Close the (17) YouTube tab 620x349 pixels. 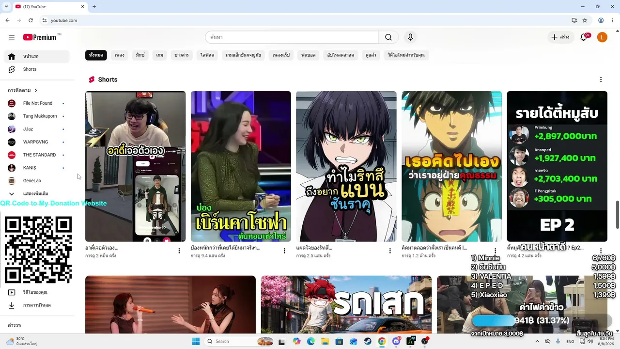click(x=82, y=6)
